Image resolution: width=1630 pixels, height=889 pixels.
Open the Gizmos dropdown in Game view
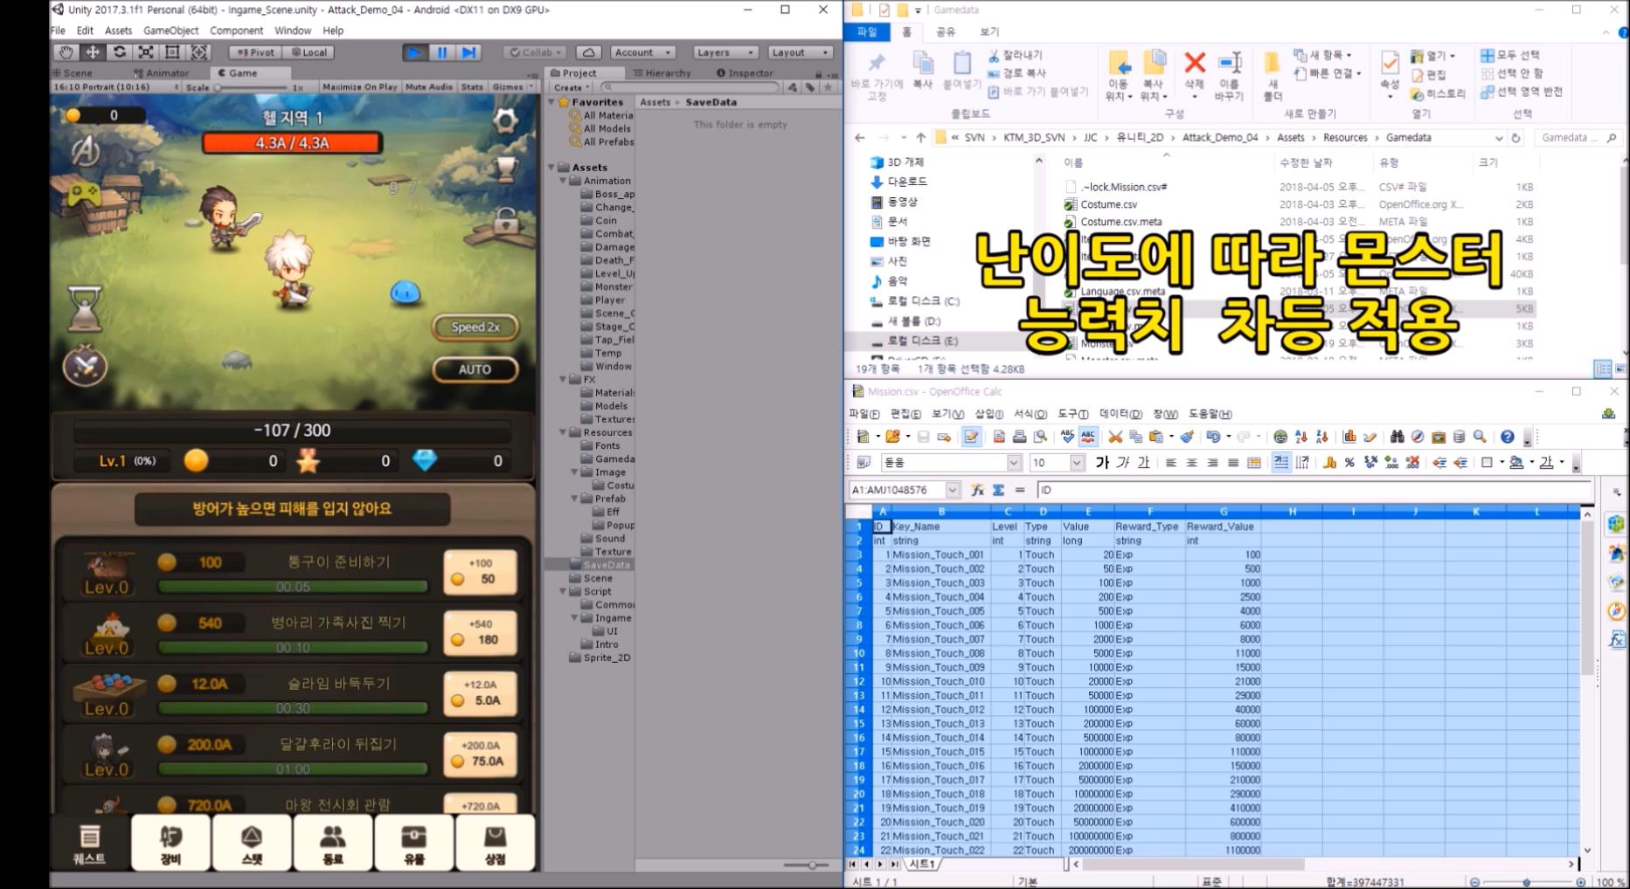[512, 86]
